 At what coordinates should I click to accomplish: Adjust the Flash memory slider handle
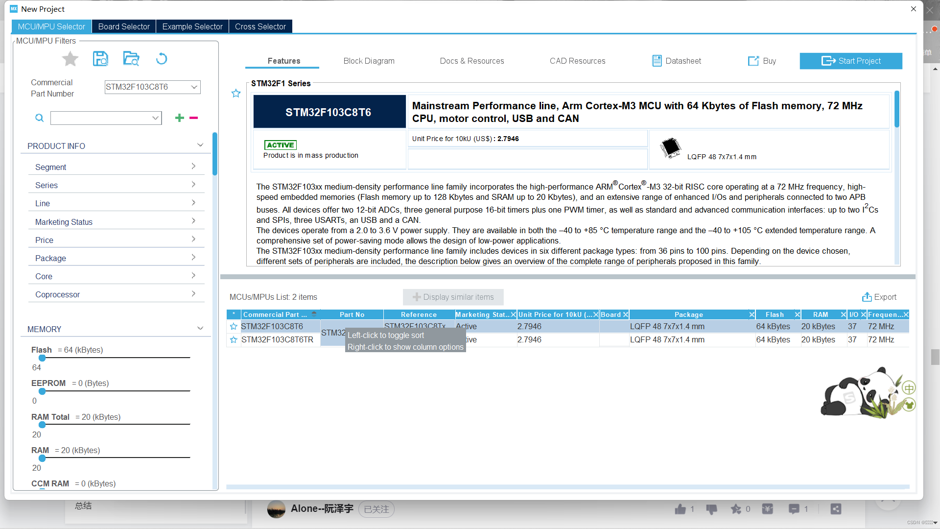point(42,358)
